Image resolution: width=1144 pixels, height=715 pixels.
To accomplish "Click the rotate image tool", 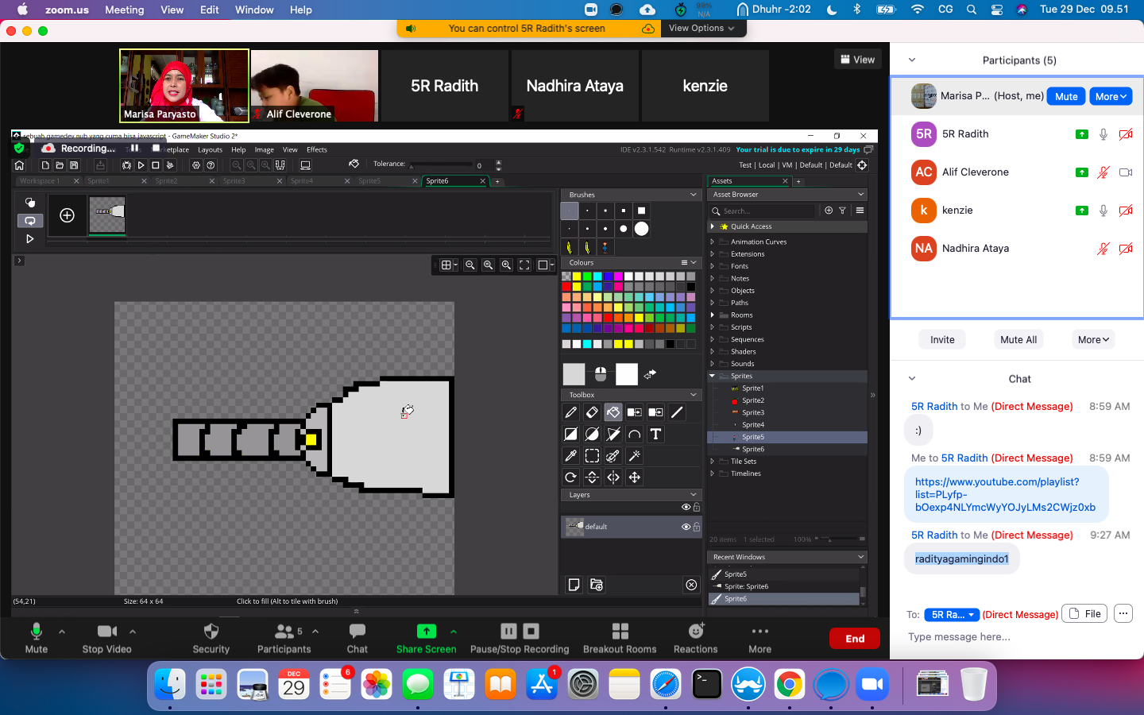I will coord(570,477).
